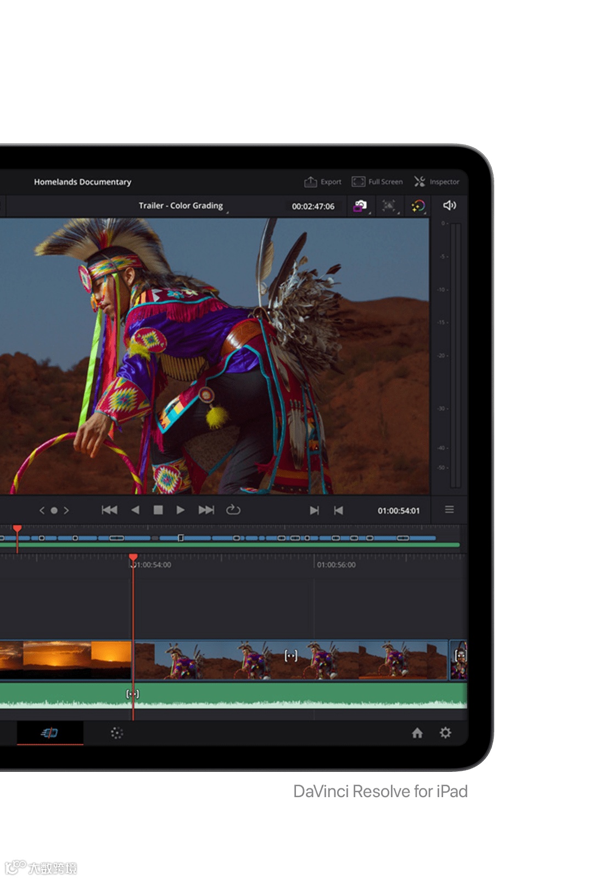Switch viewer to Full Screen

[377, 182]
